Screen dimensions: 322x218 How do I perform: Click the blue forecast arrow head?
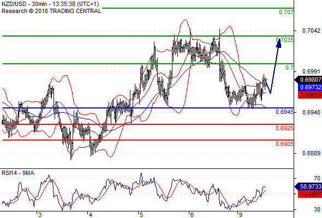(x=279, y=44)
